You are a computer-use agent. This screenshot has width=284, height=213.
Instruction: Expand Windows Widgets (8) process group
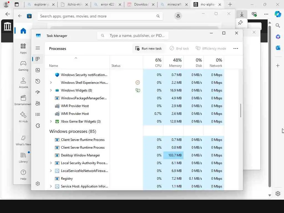(x=51, y=90)
